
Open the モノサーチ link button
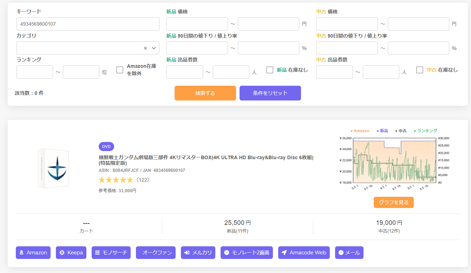111,253
